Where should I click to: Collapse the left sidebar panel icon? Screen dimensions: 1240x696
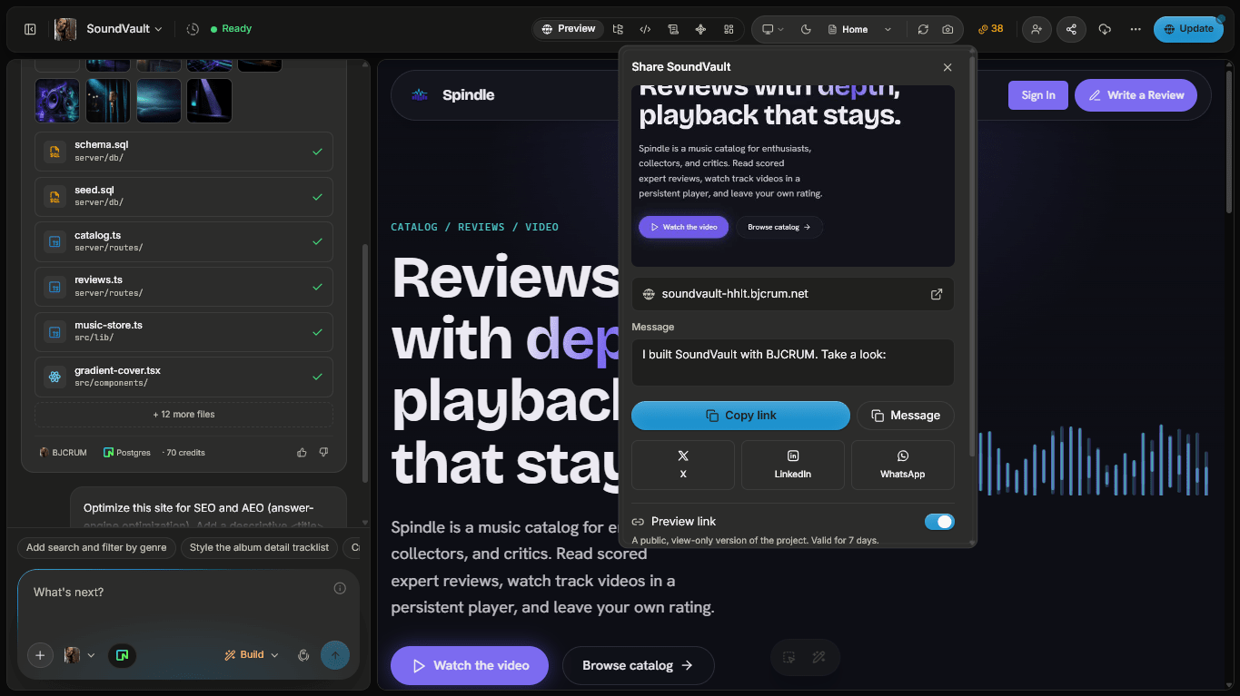pyautogui.click(x=30, y=29)
